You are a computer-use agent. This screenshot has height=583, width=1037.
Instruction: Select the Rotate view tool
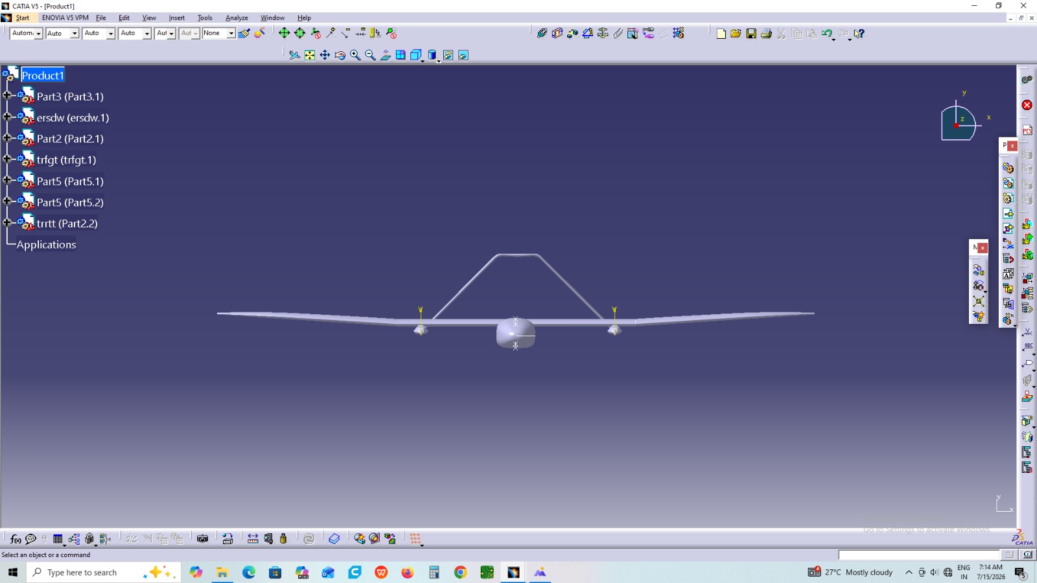click(340, 55)
